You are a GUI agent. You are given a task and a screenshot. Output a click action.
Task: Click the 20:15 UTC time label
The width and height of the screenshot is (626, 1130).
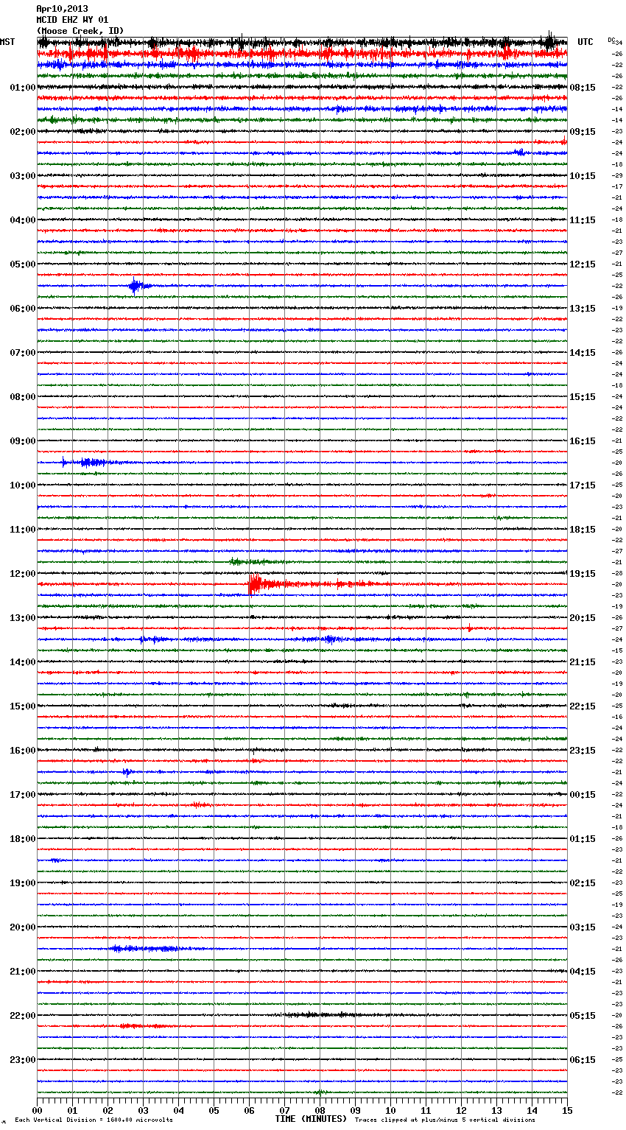pyautogui.click(x=583, y=618)
